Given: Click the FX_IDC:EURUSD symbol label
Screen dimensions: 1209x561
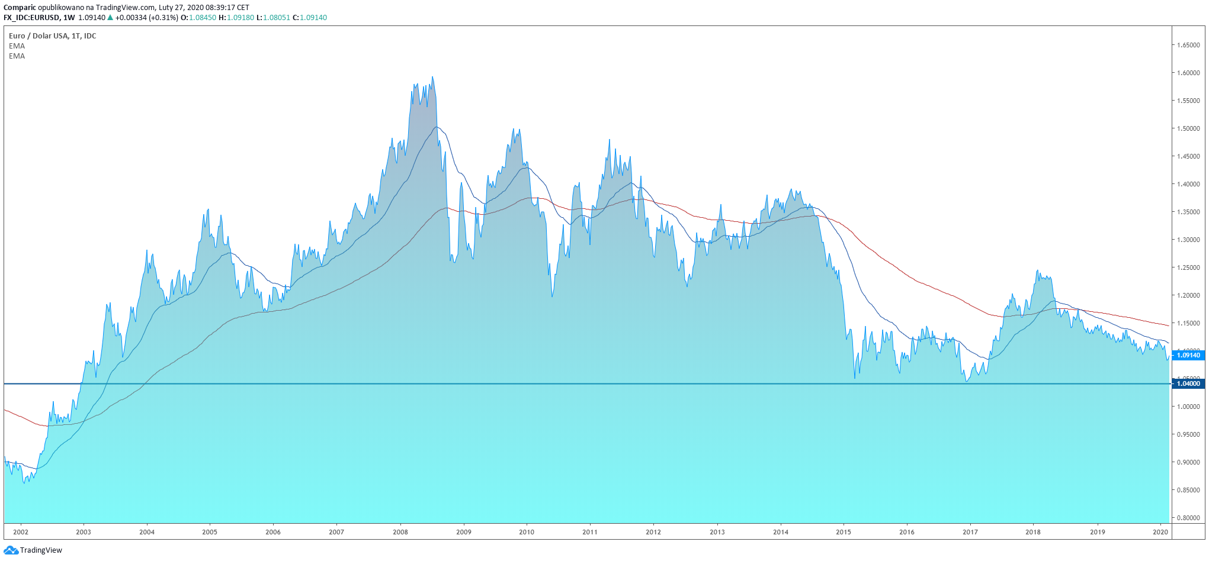Looking at the screenshot, I should tap(31, 18).
